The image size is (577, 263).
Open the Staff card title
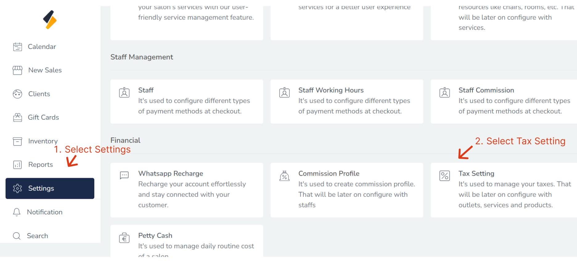point(146,90)
